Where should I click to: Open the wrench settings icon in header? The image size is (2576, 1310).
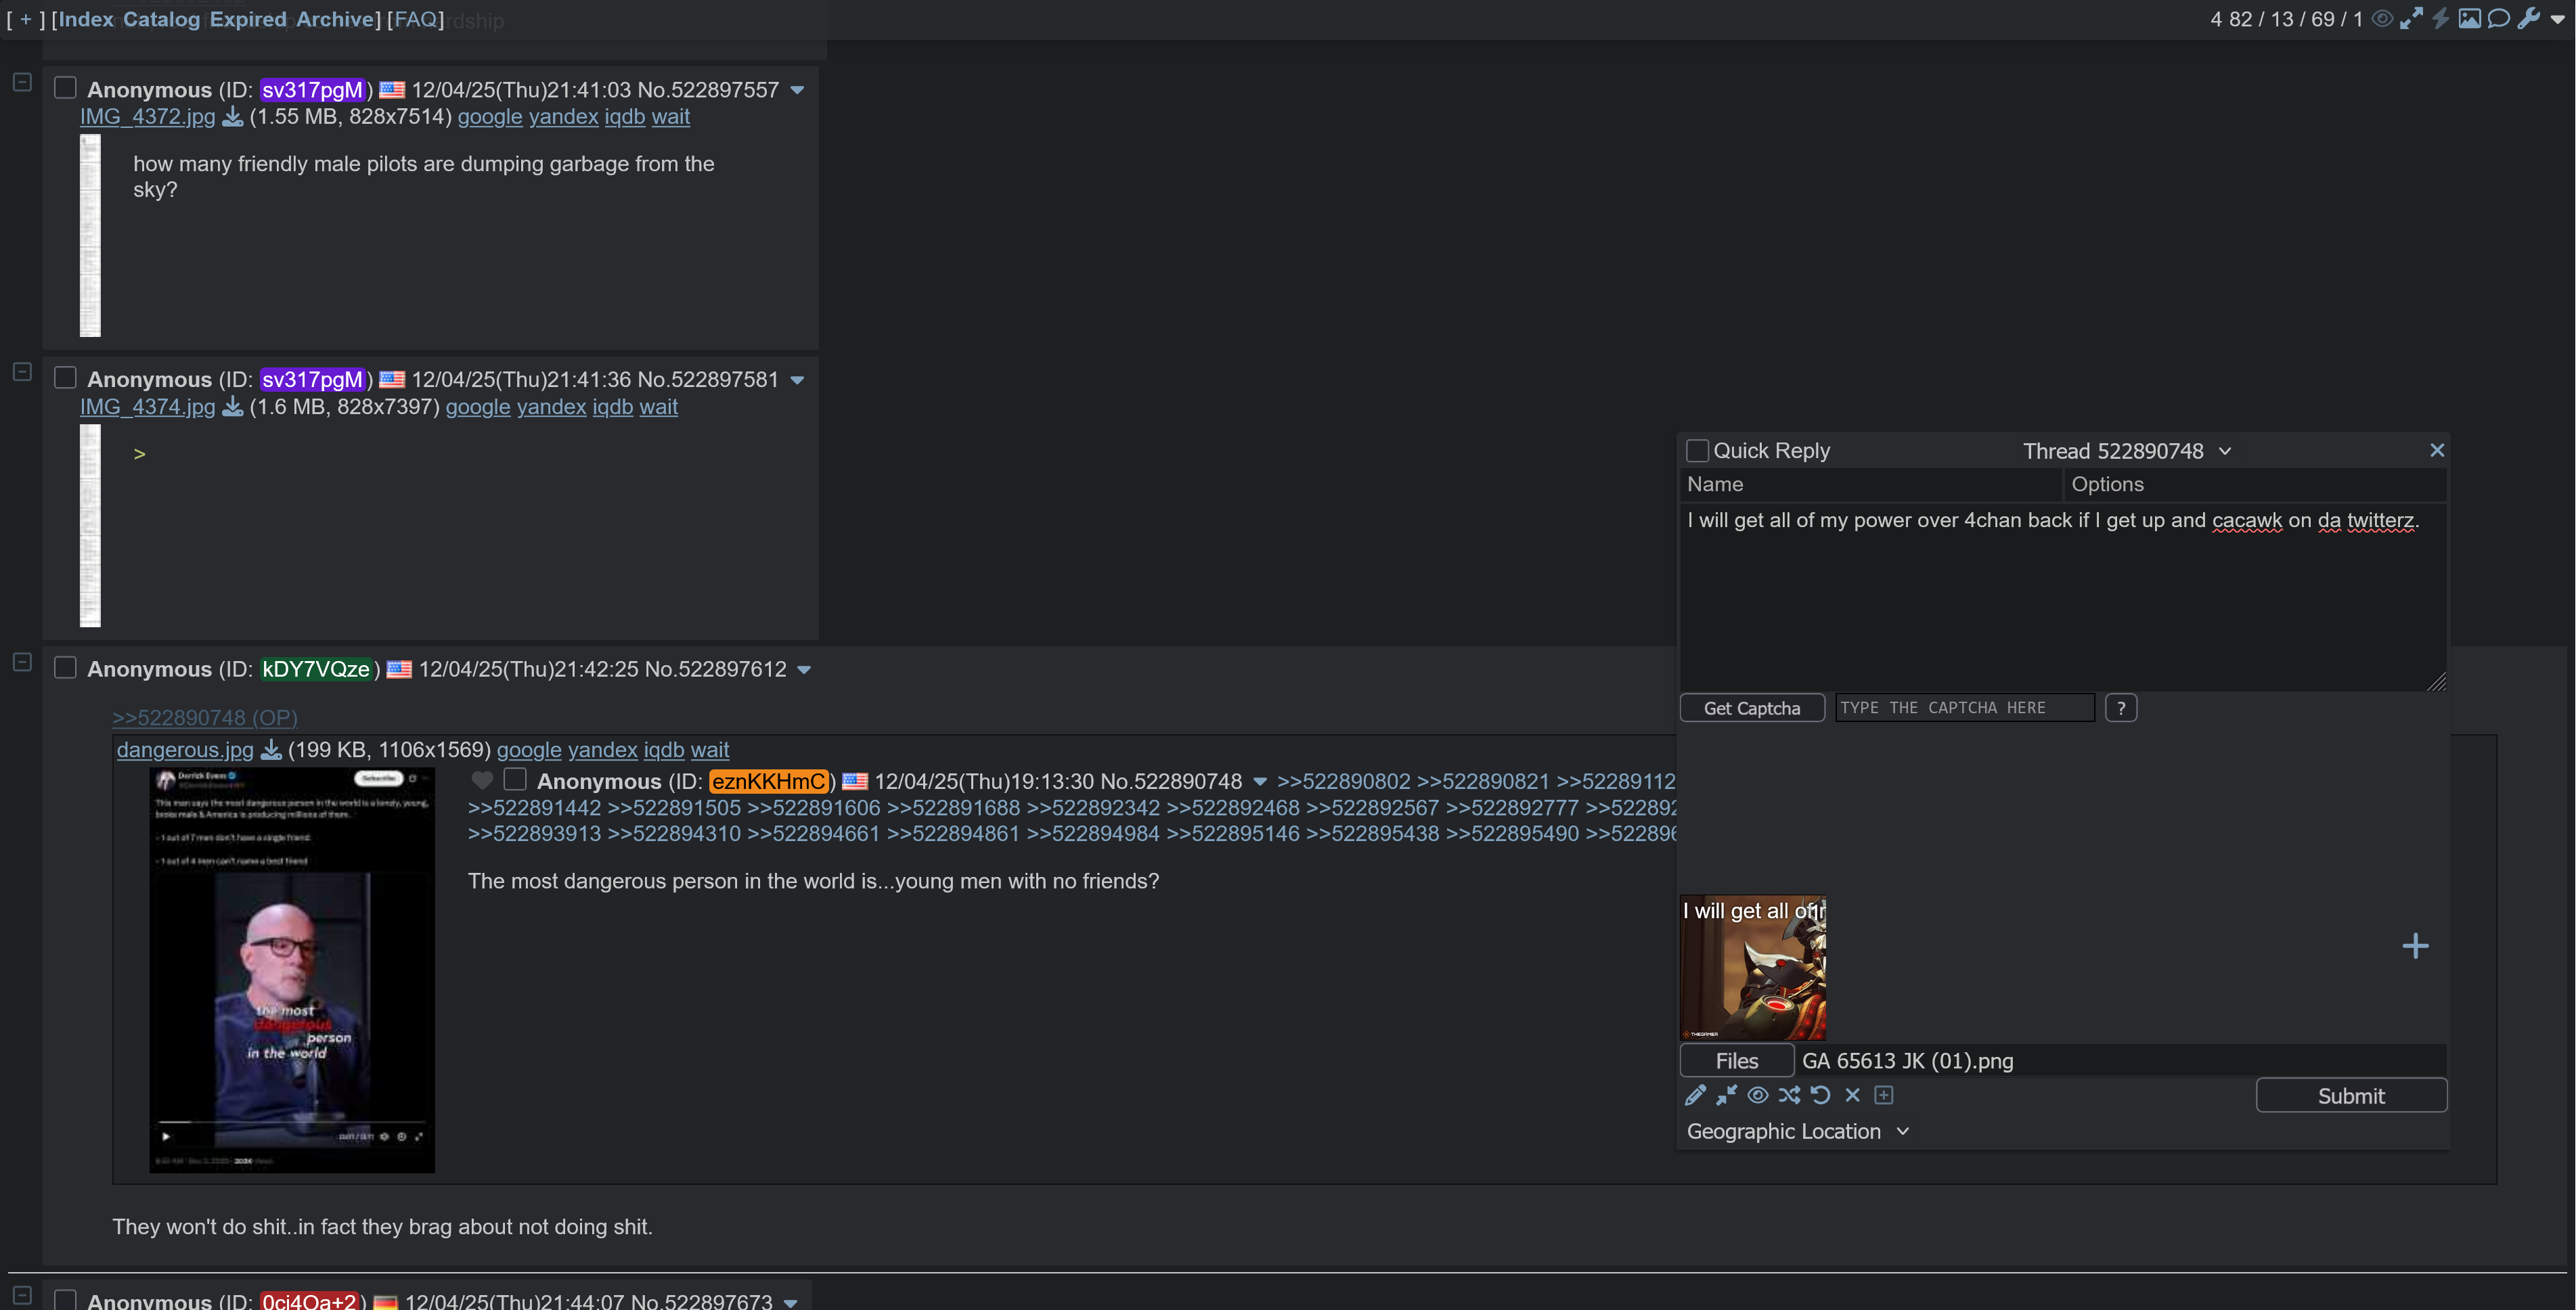pyautogui.click(x=2528, y=18)
